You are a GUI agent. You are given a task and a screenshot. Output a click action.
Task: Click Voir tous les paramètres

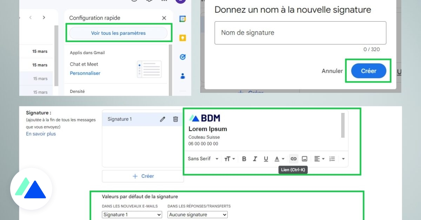119,33
